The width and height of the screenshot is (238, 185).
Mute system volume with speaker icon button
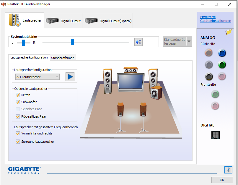point(138,42)
